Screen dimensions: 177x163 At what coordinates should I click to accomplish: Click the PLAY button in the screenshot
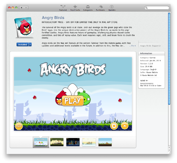[73, 101]
